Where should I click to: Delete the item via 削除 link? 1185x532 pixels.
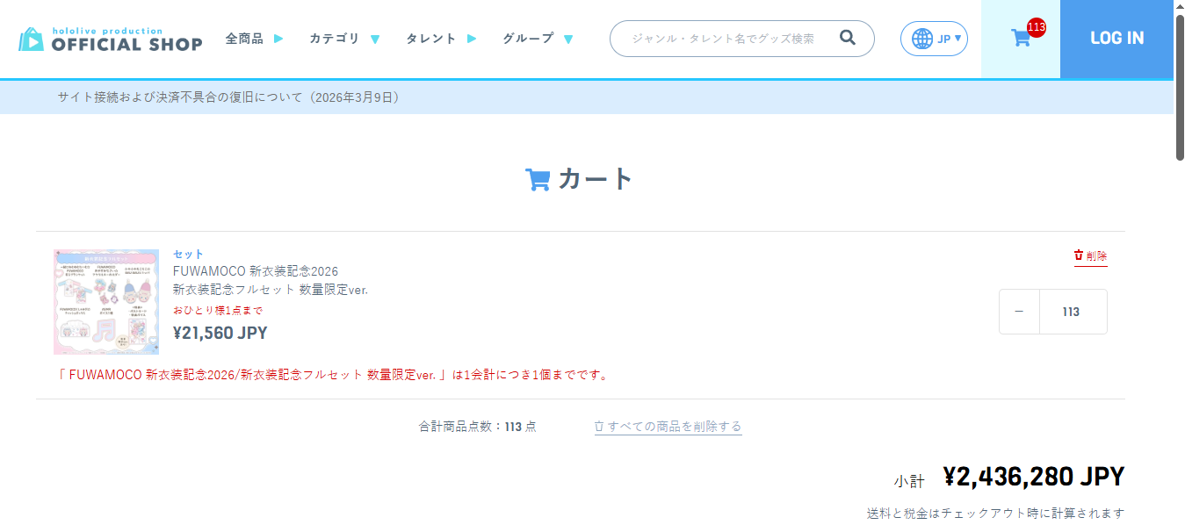click(1090, 256)
